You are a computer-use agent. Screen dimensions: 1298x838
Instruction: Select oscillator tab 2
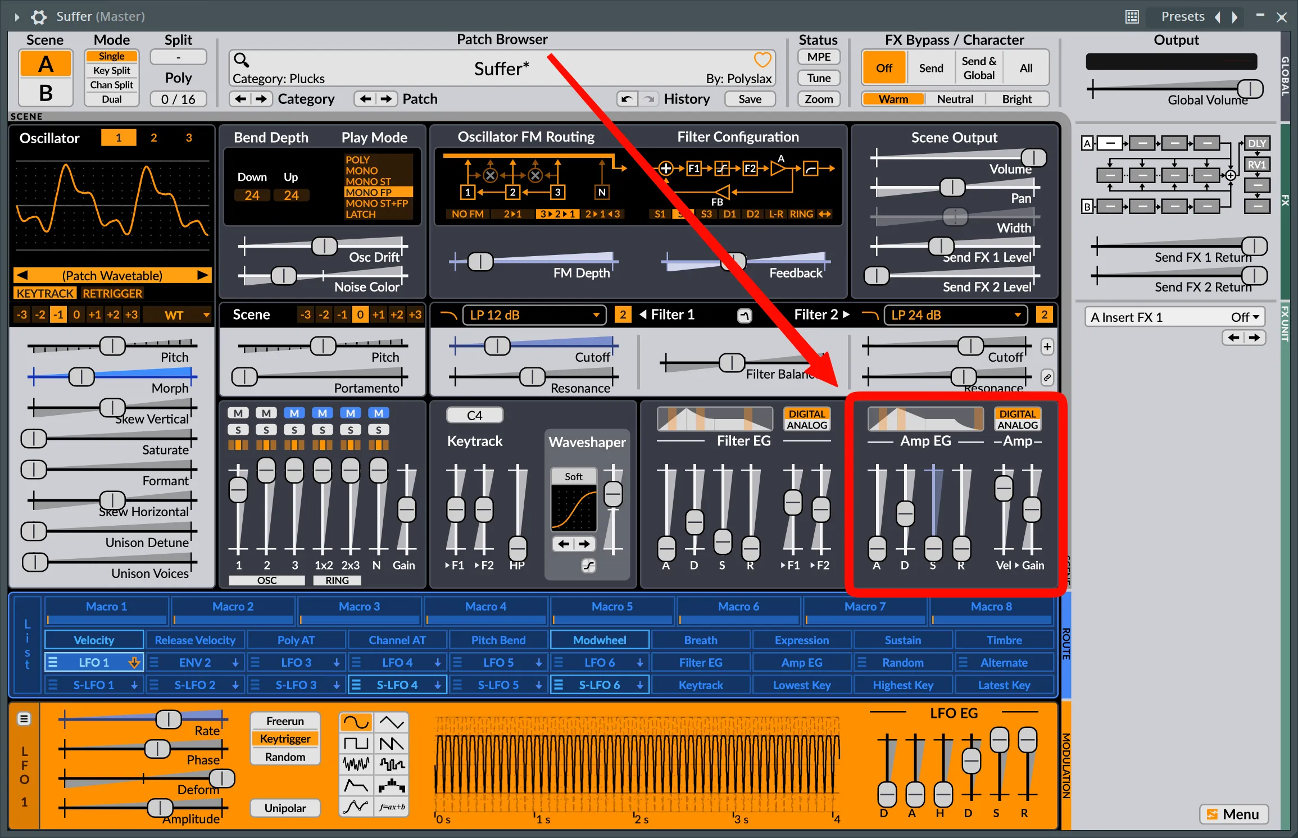point(153,138)
